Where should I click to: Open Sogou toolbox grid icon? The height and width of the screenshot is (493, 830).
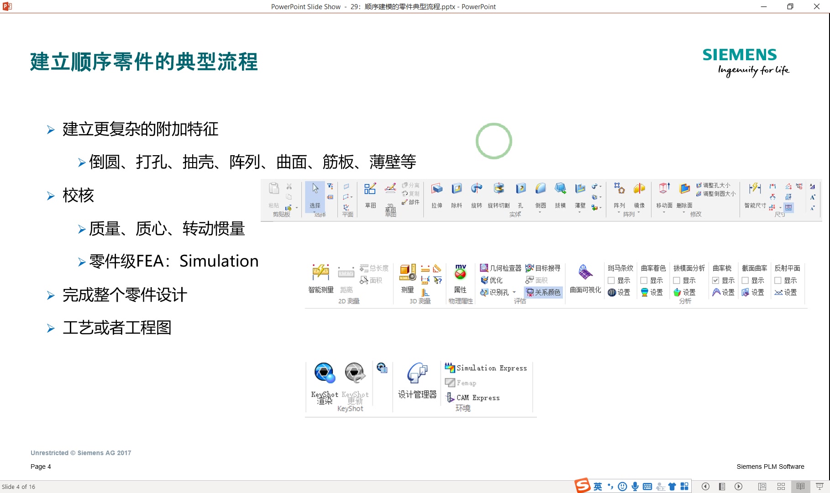[x=684, y=487]
